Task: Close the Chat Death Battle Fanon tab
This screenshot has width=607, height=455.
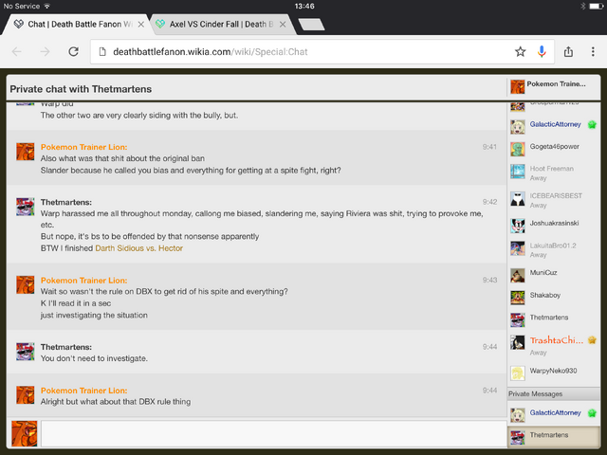Action: (x=141, y=25)
